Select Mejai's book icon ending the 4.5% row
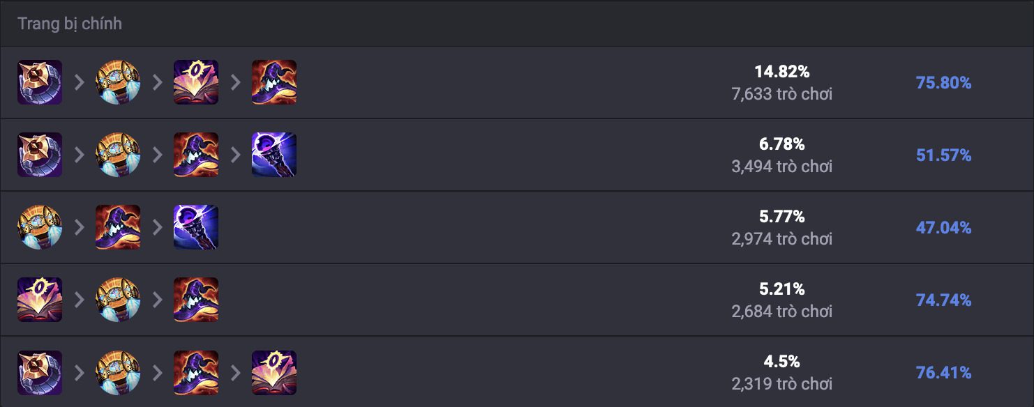 click(x=274, y=372)
